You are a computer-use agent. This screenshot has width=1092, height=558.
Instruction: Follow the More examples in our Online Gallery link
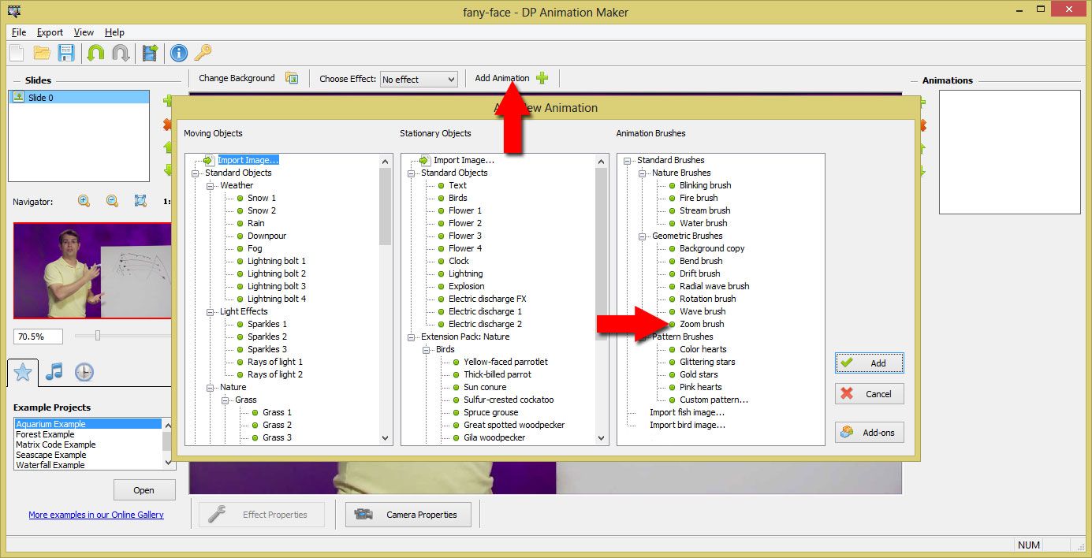[x=96, y=515]
